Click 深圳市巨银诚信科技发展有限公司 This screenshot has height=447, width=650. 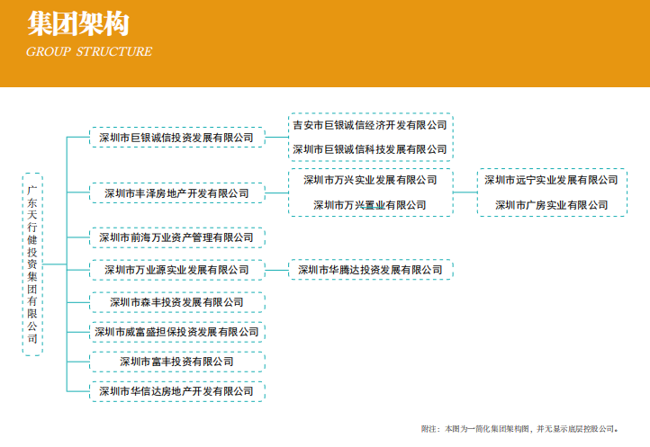370,149
